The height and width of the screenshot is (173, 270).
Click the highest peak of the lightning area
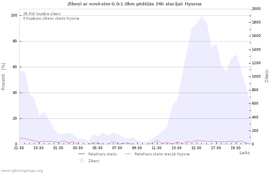(x=201, y=17)
